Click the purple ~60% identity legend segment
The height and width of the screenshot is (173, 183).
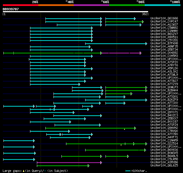91,5
